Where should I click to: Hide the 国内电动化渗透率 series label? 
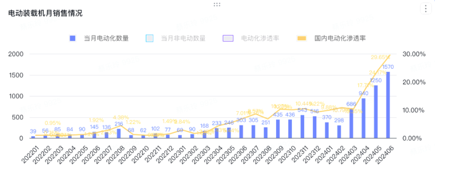coord(340,38)
